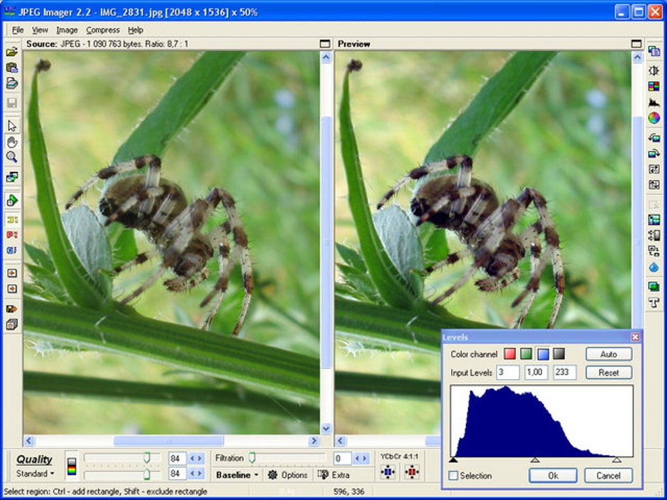
Task: Click the batch processing stacked-pages icon
Action: coord(12,324)
